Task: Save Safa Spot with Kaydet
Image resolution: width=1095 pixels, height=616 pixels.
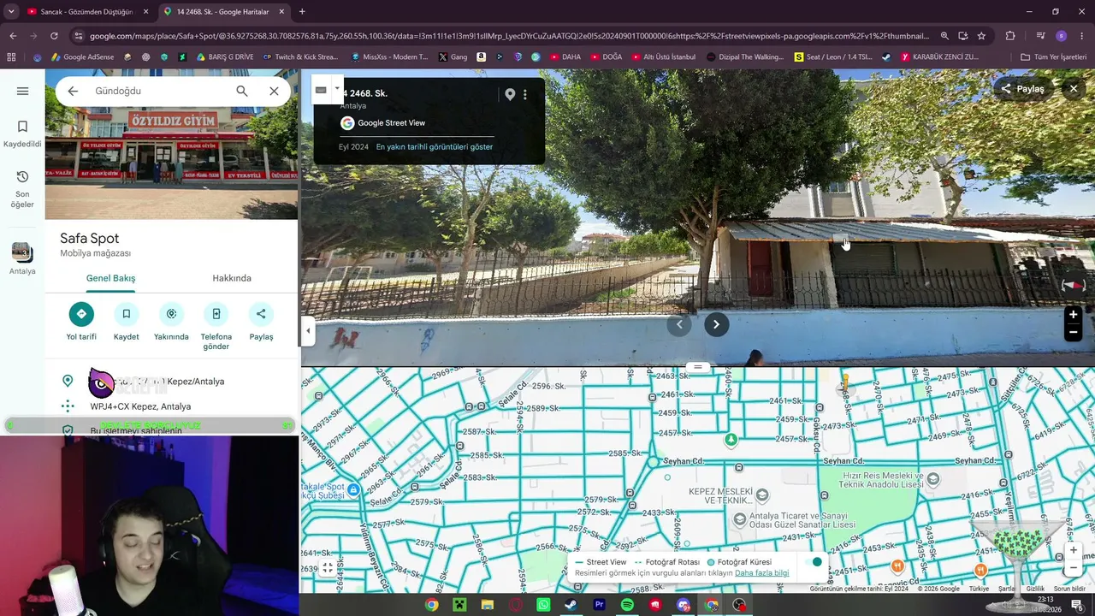Action: point(126,322)
